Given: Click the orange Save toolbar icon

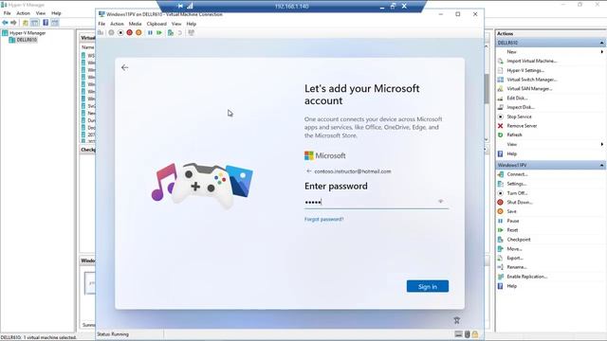Looking at the screenshot, I should (x=138, y=33).
